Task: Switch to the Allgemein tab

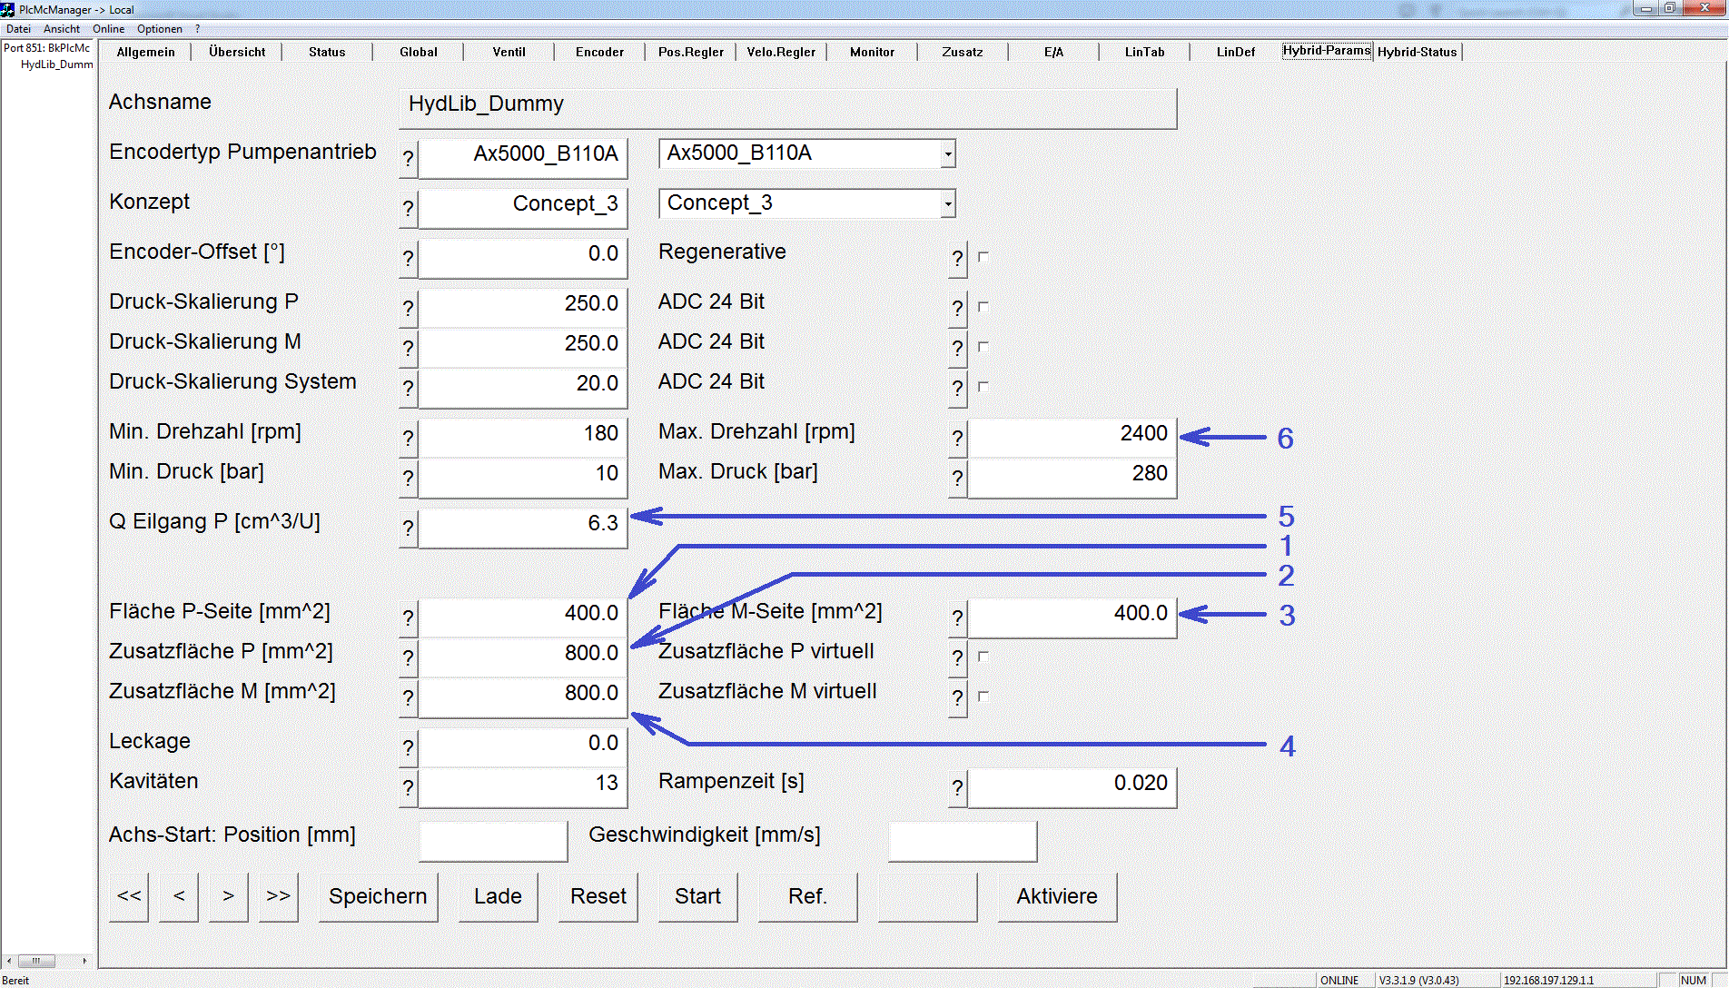Action: [145, 52]
